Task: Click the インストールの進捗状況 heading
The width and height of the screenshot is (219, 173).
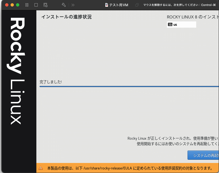Action: pos(66,17)
